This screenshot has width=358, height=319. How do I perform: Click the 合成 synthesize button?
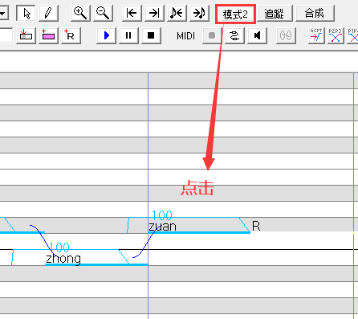[x=315, y=13]
